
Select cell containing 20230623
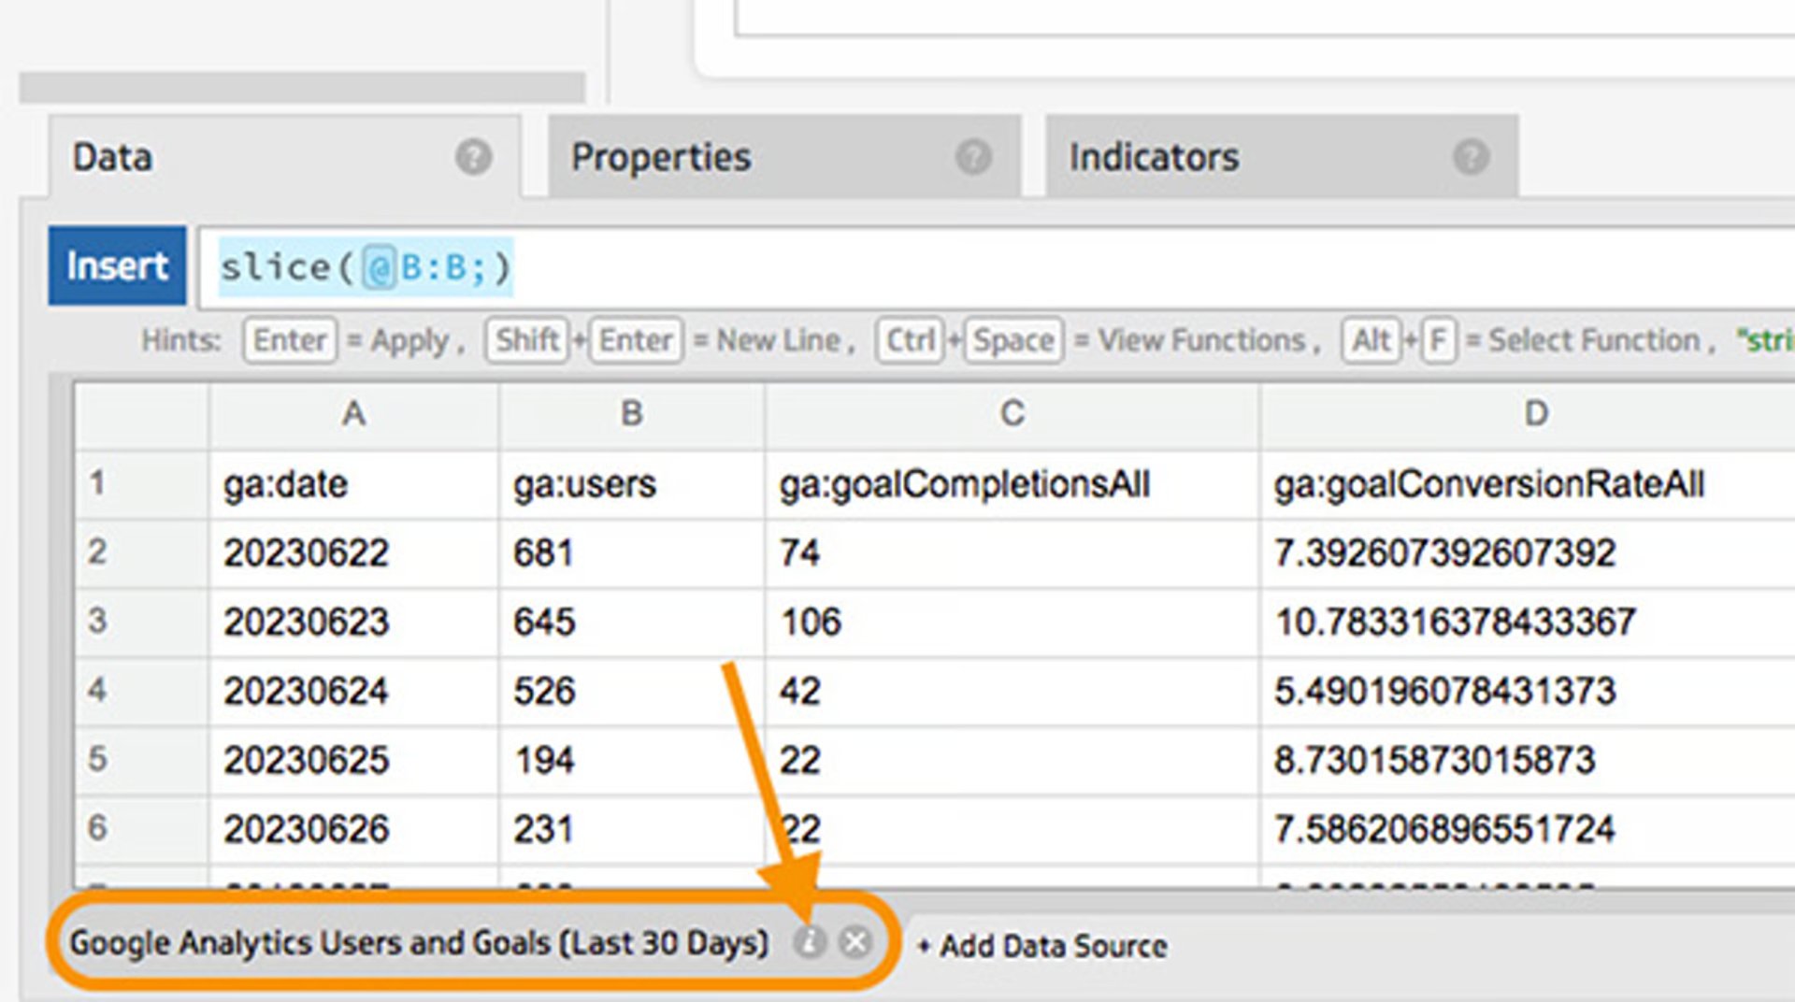(x=306, y=622)
